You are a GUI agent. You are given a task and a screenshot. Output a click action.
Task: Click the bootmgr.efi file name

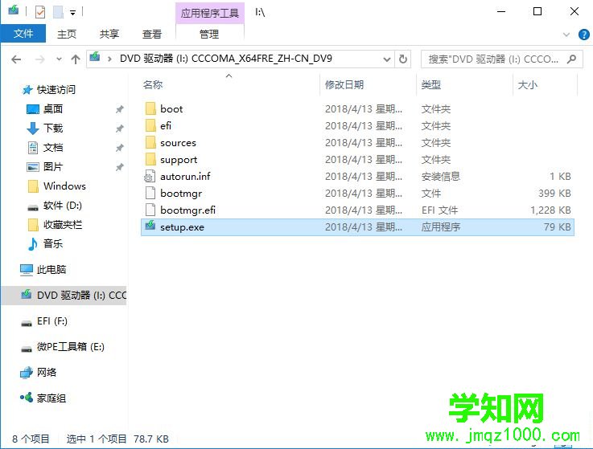[x=188, y=210]
